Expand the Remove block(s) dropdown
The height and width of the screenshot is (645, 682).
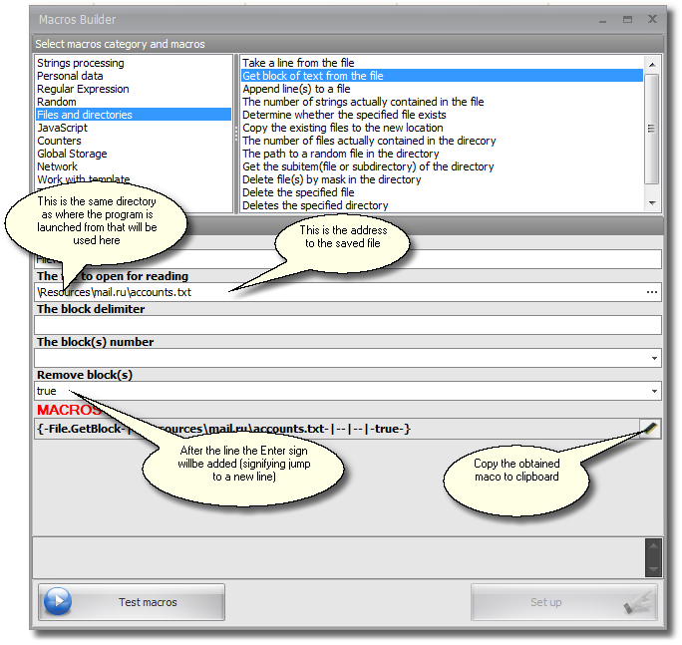654,392
